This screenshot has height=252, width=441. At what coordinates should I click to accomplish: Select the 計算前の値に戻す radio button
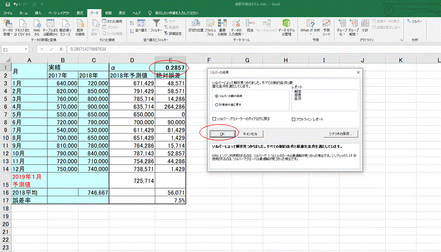pos(217,106)
